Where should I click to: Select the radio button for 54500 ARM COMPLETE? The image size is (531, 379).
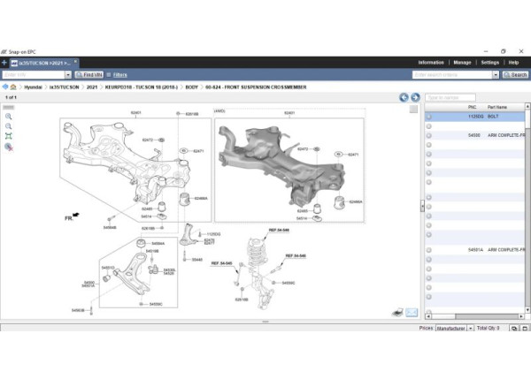429,135
